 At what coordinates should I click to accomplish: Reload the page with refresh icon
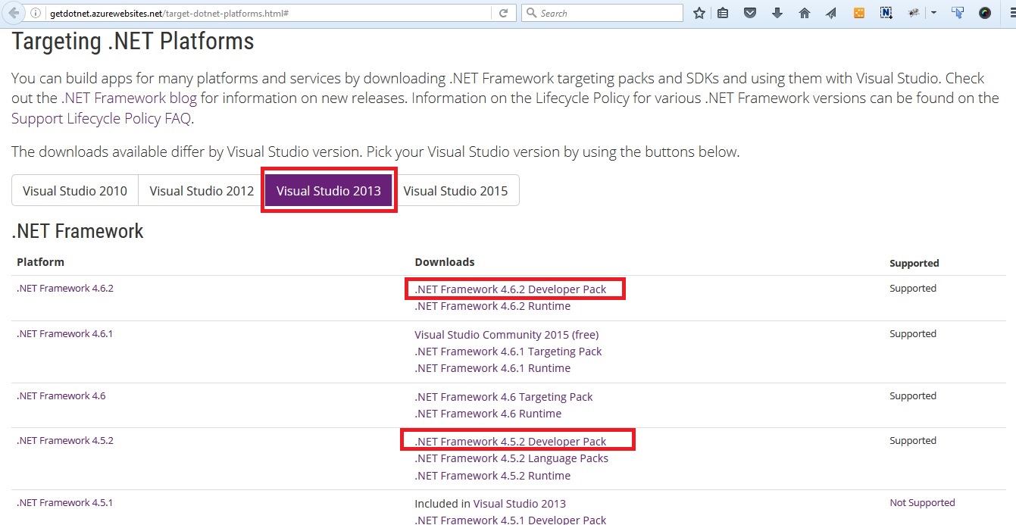click(x=503, y=13)
